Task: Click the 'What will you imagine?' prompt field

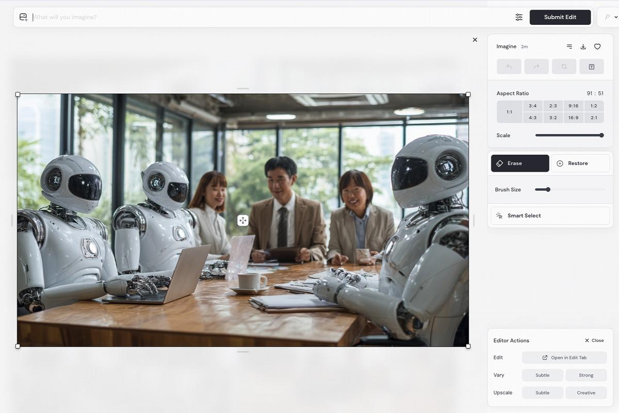Action: tap(258, 17)
